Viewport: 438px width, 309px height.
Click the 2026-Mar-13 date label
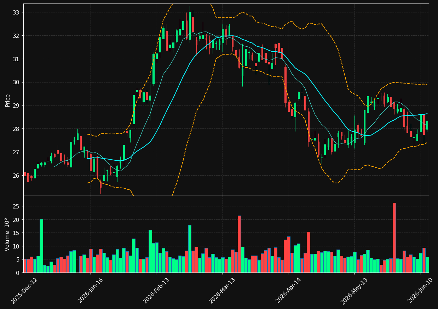tap(222, 290)
